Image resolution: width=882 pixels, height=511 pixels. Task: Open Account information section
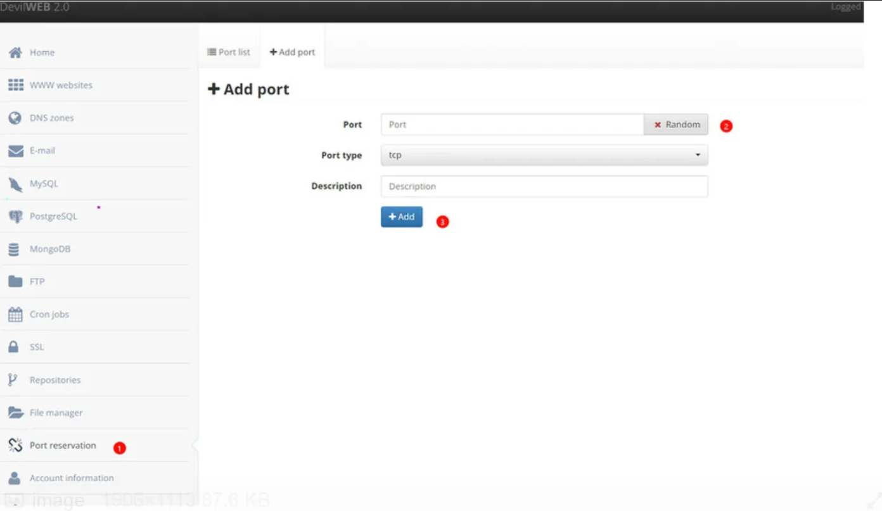pyautogui.click(x=71, y=478)
